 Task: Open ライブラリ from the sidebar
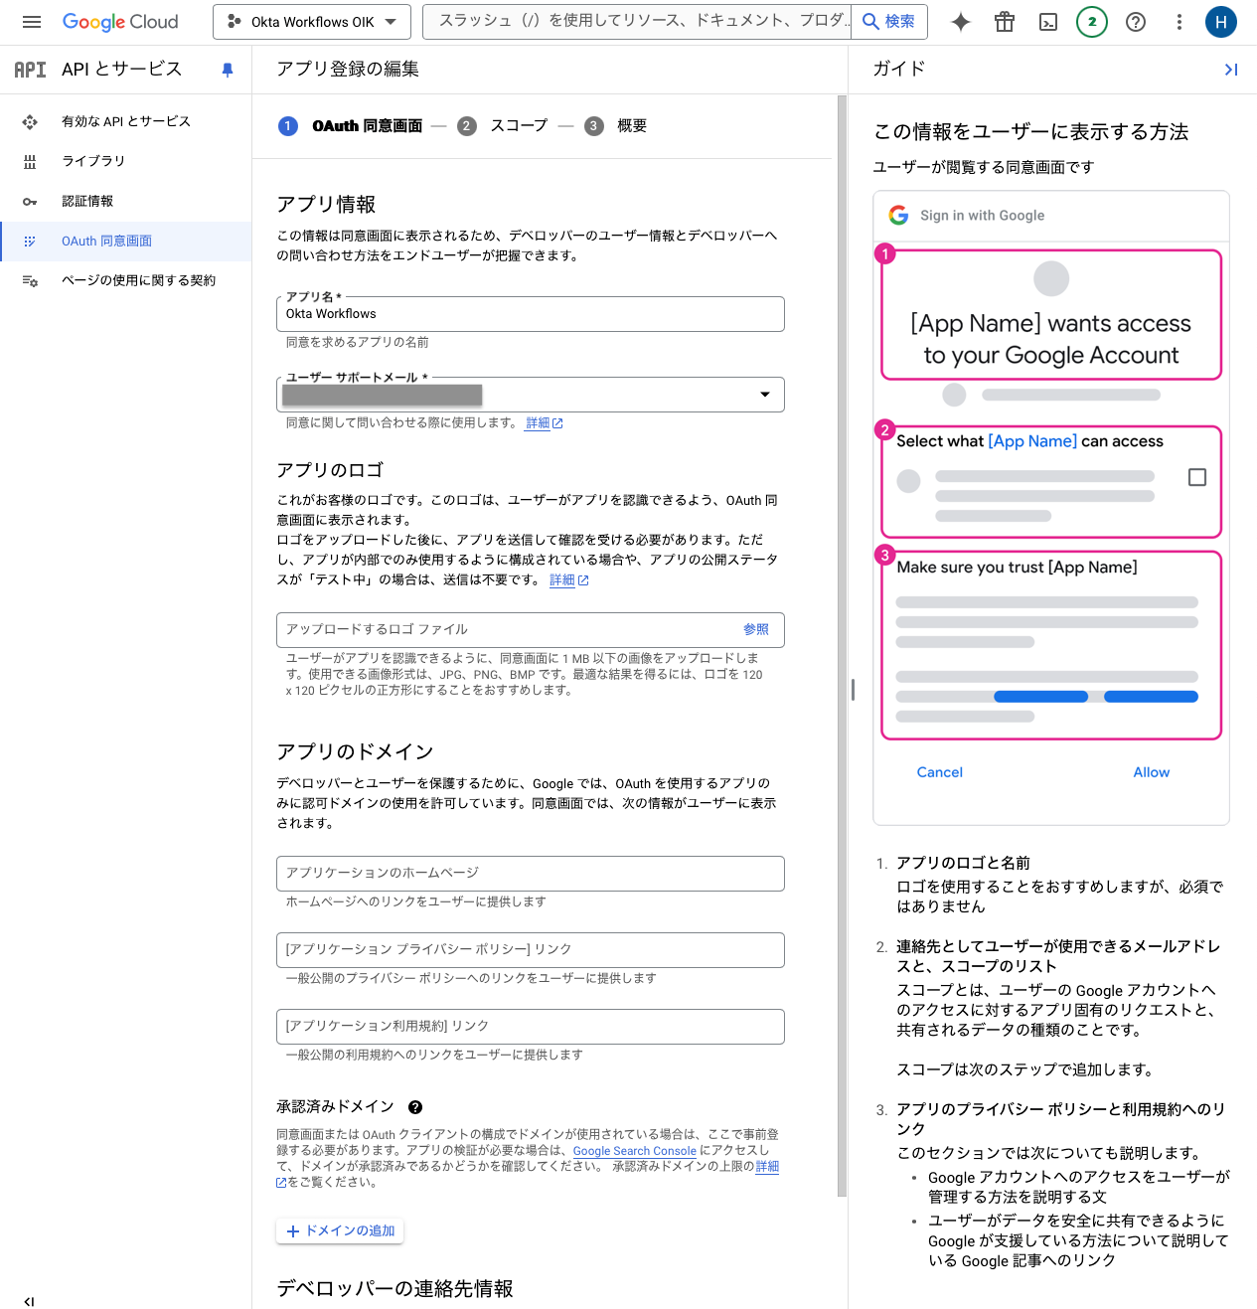pos(93,161)
